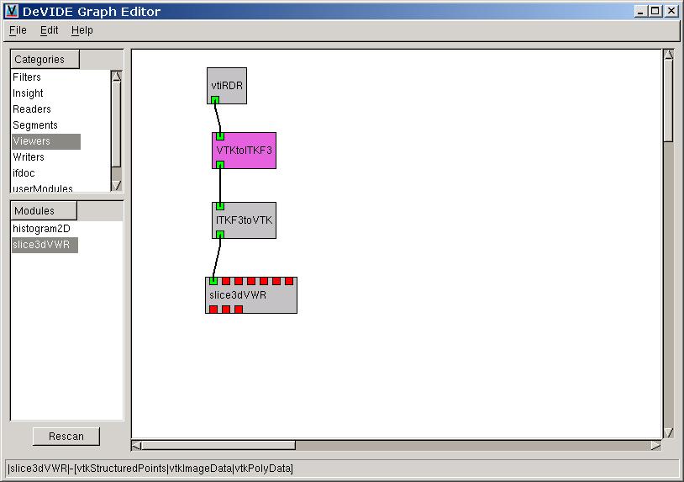
Task: Click the DeVIDE title bar app icon
Action: [12, 11]
